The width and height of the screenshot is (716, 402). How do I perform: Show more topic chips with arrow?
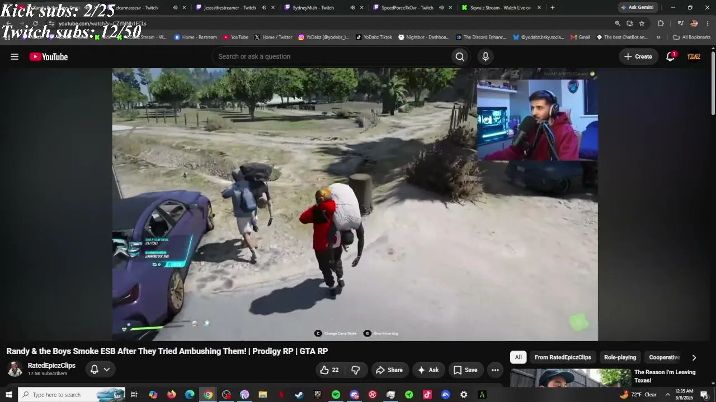[694, 357]
